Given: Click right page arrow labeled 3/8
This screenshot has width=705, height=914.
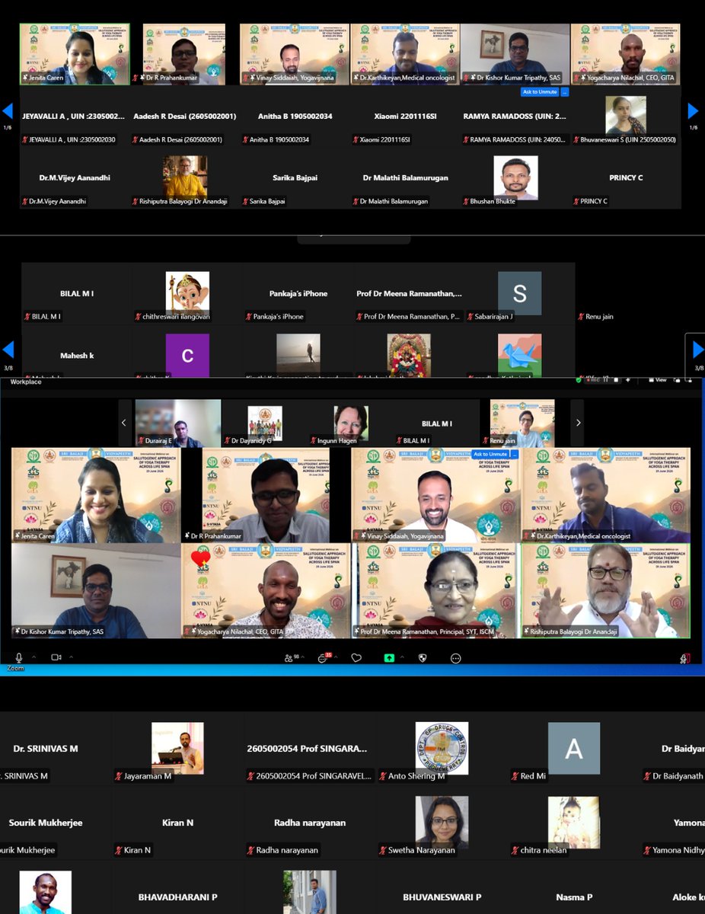Looking at the screenshot, I should coord(698,350).
